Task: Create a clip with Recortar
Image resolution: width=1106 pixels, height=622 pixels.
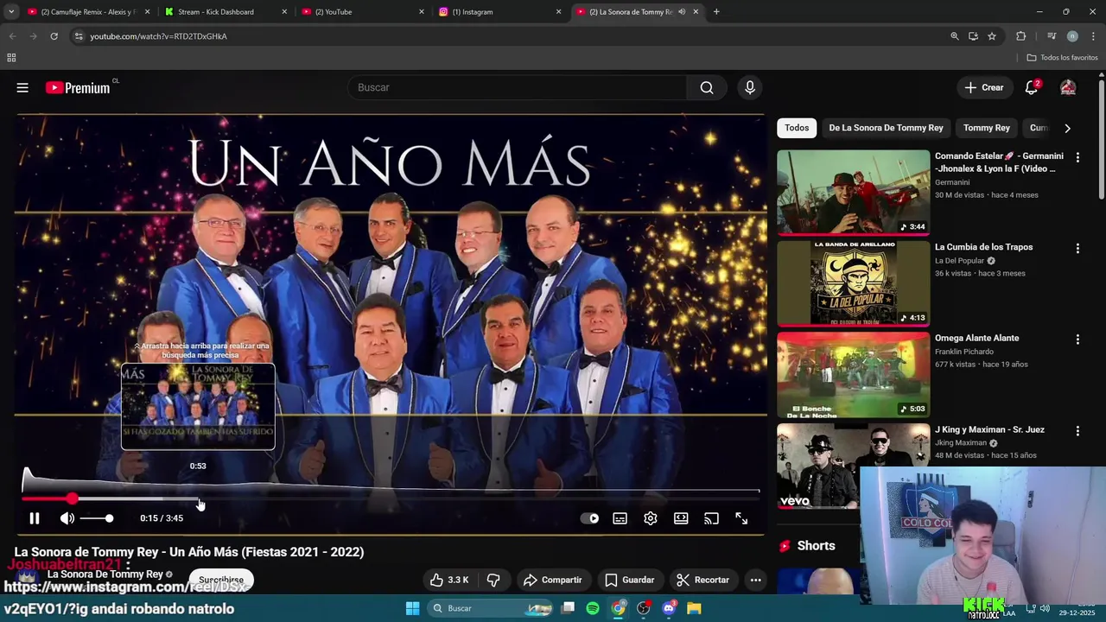Action: tap(702, 580)
